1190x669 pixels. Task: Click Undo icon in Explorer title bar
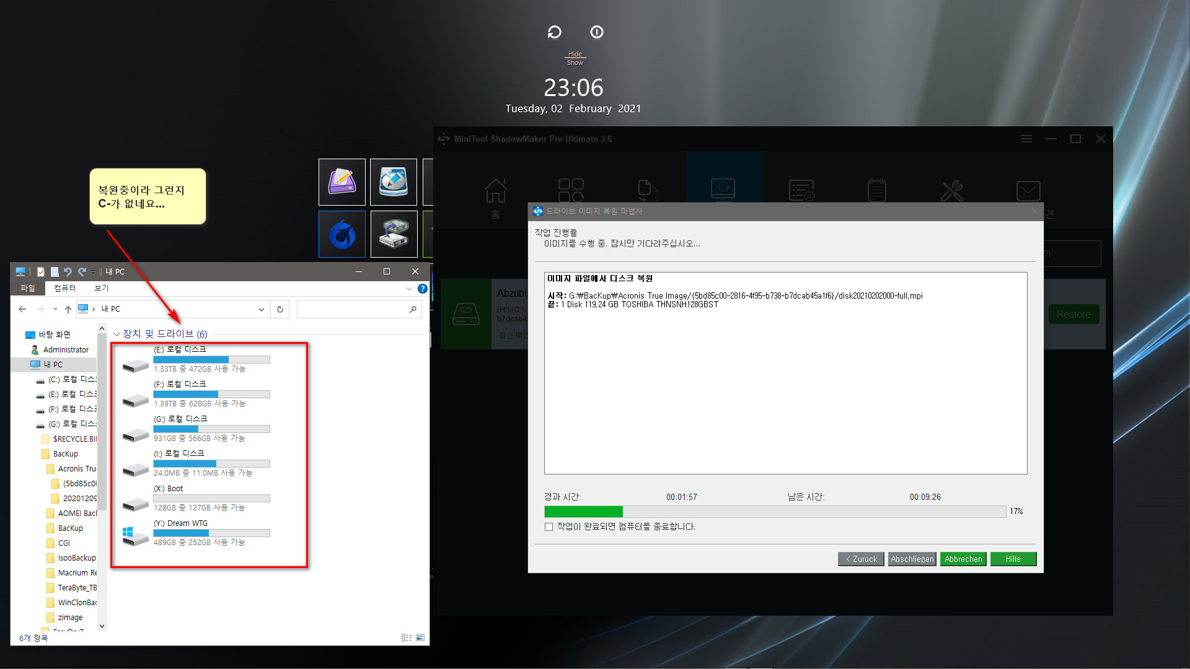[x=68, y=272]
